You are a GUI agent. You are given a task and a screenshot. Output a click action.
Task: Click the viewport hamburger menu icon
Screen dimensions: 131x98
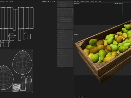(x=75, y=2)
